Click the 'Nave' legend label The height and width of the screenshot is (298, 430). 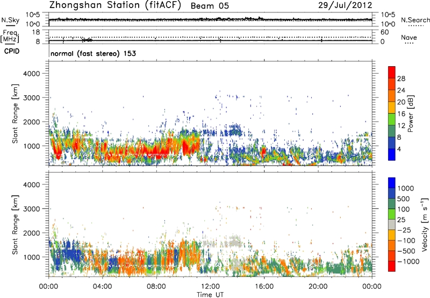tap(408, 37)
